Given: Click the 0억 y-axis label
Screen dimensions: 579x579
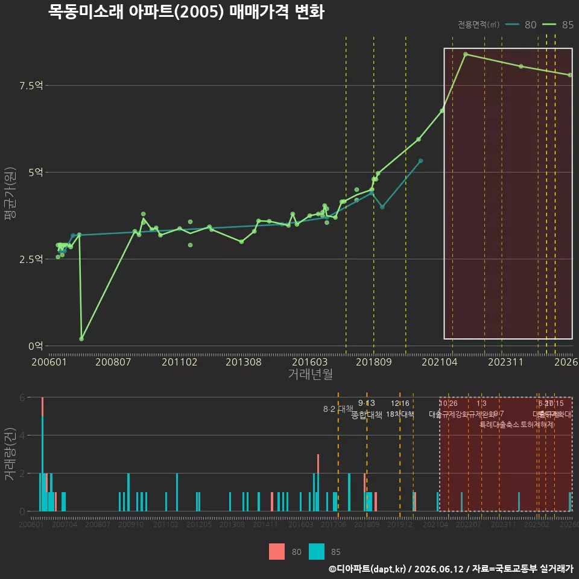Looking at the screenshot, I should 36,346.
